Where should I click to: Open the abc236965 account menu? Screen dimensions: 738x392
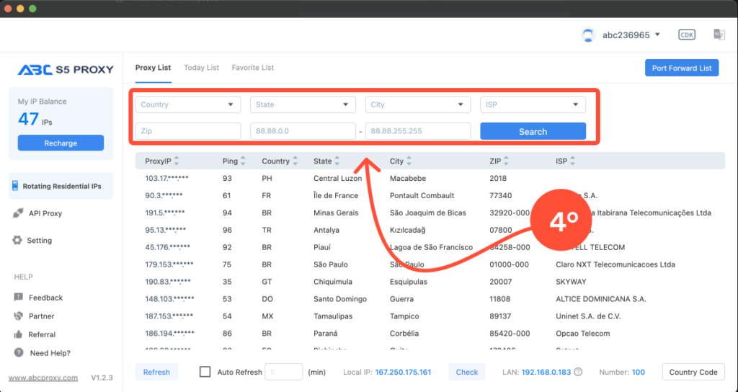(x=631, y=35)
